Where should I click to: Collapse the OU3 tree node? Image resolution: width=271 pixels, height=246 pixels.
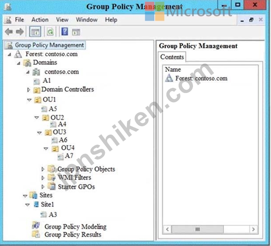point(39,133)
